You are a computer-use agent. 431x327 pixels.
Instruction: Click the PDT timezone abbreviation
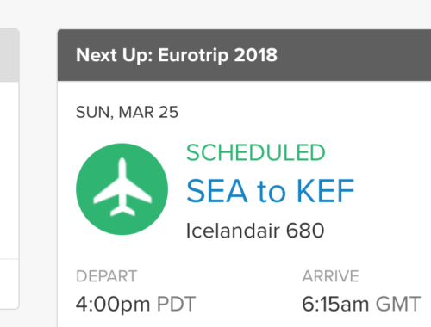(176, 304)
